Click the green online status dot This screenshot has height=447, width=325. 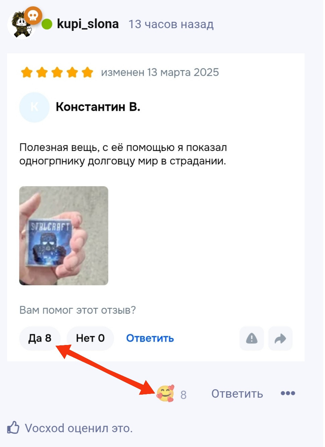click(47, 24)
